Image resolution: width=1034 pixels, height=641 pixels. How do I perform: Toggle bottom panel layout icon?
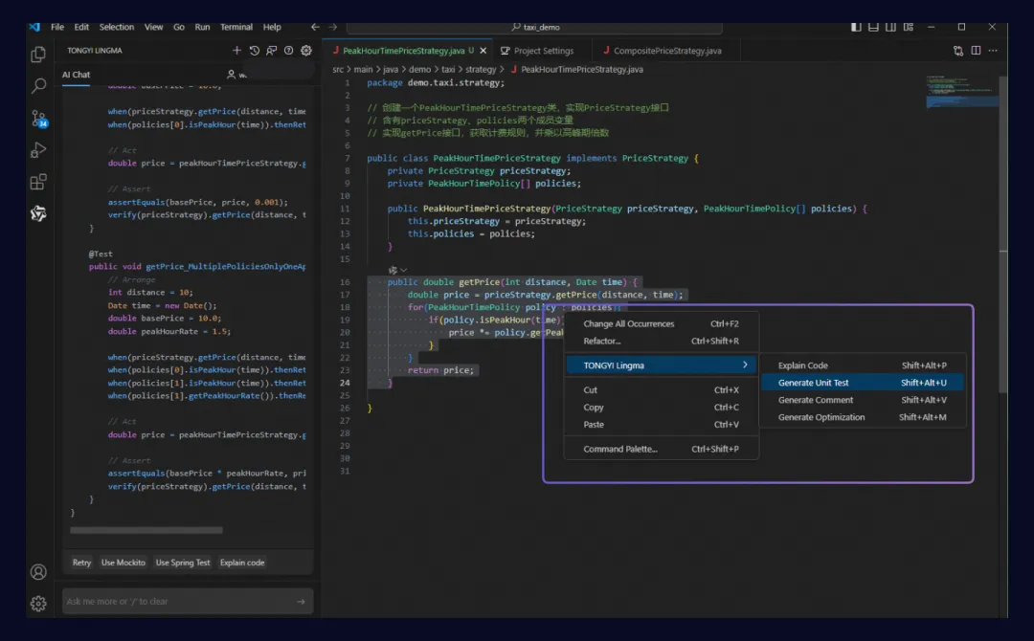[x=873, y=27]
